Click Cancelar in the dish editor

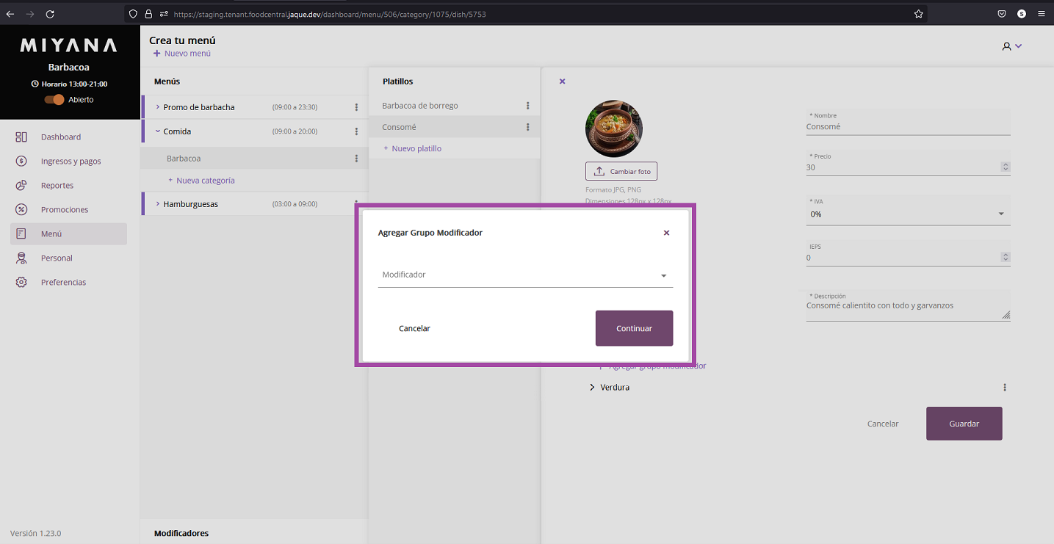tap(883, 424)
